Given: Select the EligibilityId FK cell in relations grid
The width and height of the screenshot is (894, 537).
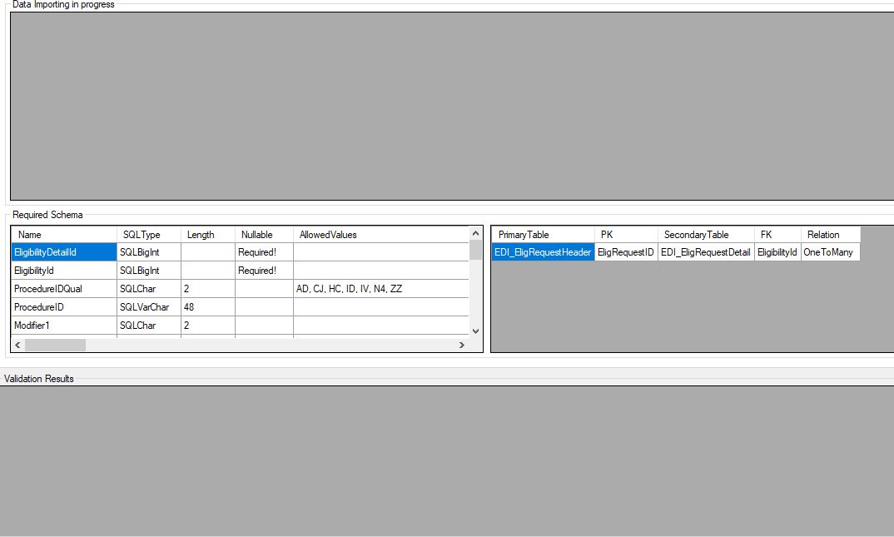Looking at the screenshot, I should [777, 252].
